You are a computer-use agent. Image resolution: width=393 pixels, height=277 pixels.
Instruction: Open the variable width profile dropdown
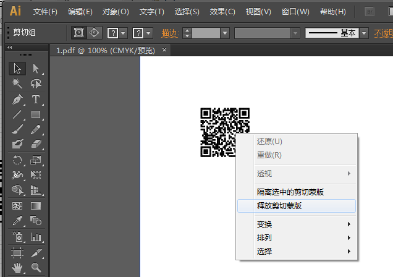pos(295,33)
